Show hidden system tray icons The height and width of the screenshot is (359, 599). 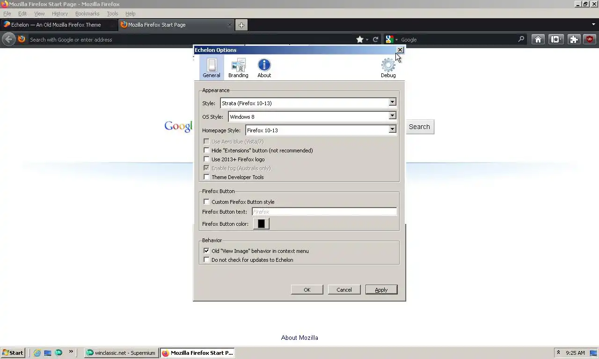point(558,352)
